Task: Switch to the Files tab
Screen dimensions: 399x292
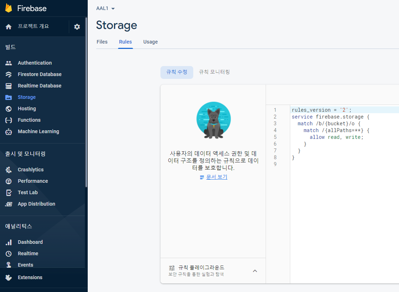Action: pyautogui.click(x=102, y=42)
